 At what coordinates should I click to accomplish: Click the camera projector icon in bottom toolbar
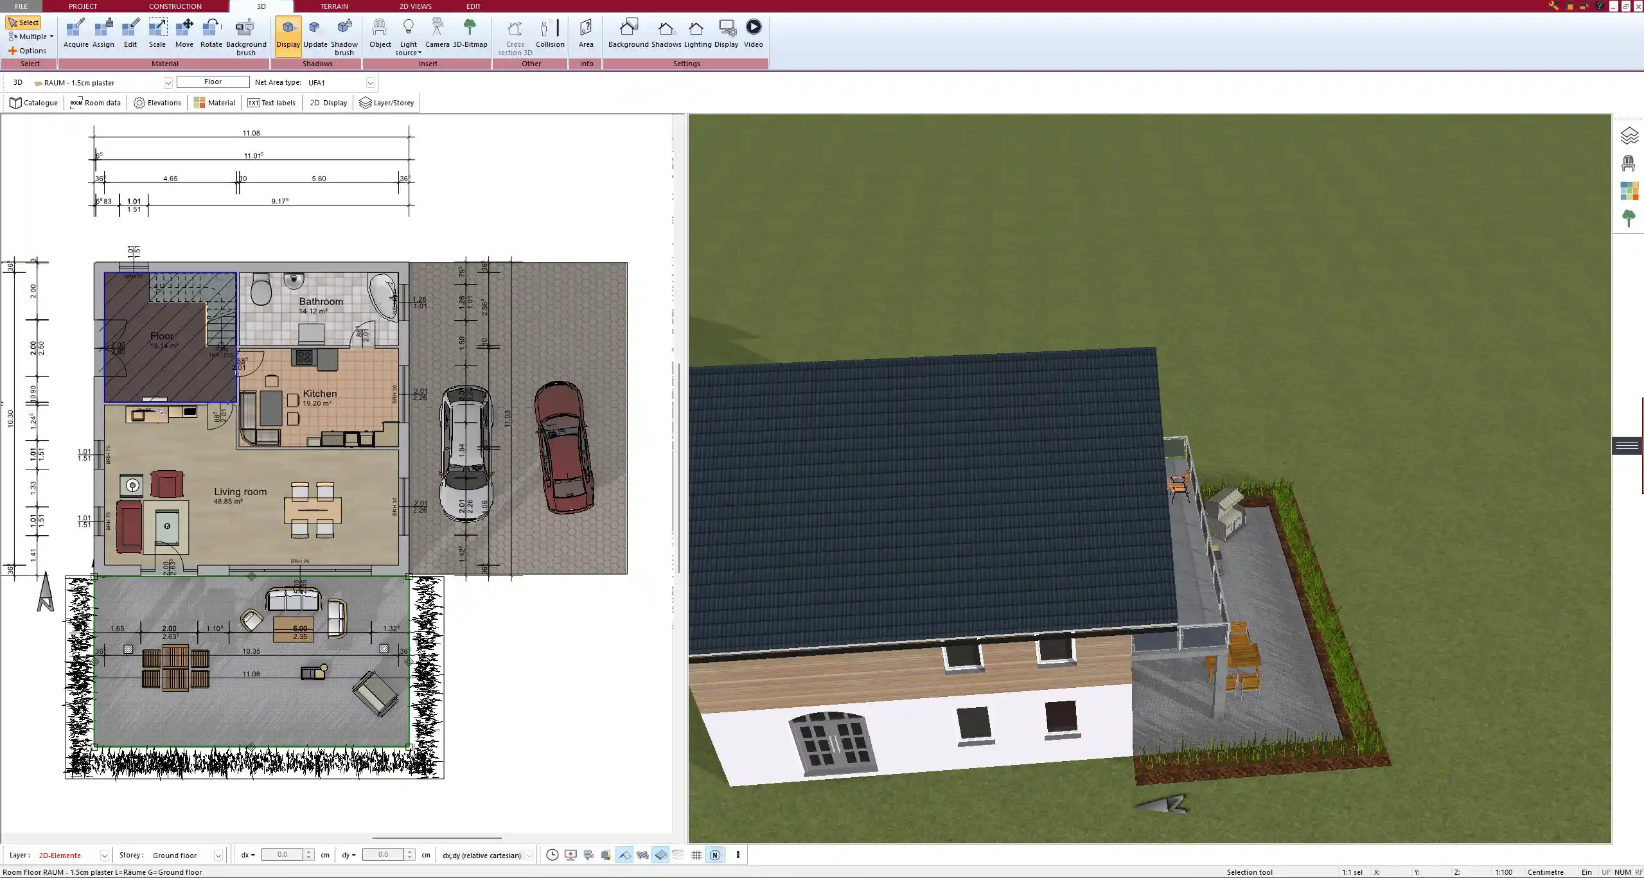(588, 855)
